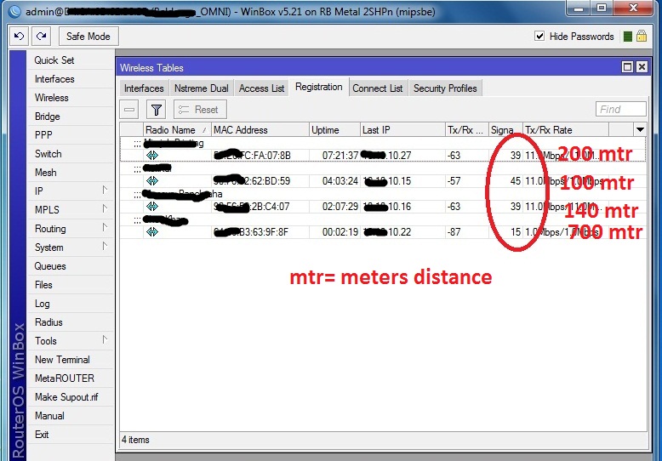Viewport: 662px width, 461px height.
Task: Maximize the Wireless Tables inner window
Action: pos(627,67)
